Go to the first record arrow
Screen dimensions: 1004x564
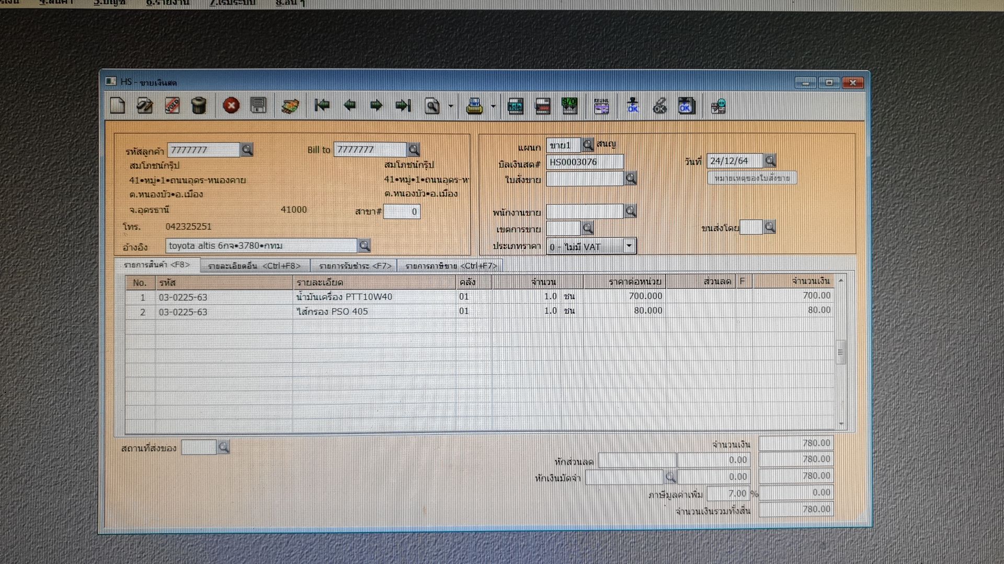(322, 105)
